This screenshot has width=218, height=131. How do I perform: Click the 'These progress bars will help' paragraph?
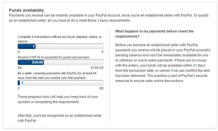58,99
